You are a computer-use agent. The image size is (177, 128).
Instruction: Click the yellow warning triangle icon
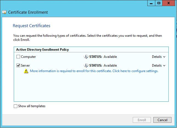pos(26,71)
